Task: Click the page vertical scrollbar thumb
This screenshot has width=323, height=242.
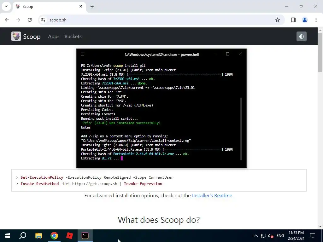Action: [320, 53]
